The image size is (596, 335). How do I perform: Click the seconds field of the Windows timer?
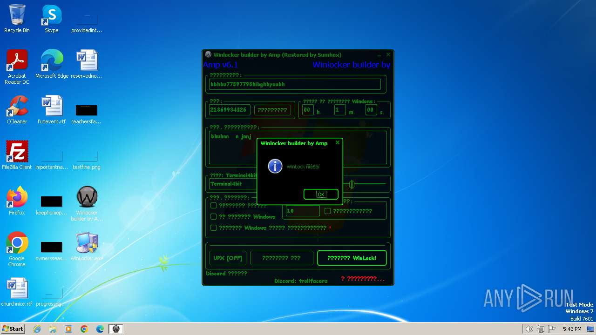[x=371, y=110]
